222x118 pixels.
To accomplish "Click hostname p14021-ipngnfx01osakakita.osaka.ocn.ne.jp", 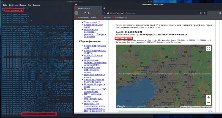I will point(162,35).
